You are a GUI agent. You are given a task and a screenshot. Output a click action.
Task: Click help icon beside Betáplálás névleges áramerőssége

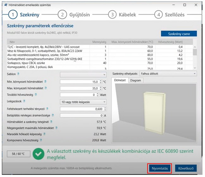click(53, 115)
